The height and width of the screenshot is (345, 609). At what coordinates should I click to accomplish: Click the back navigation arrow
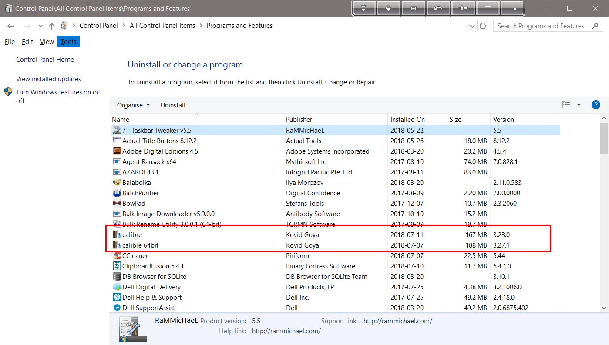coord(12,26)
